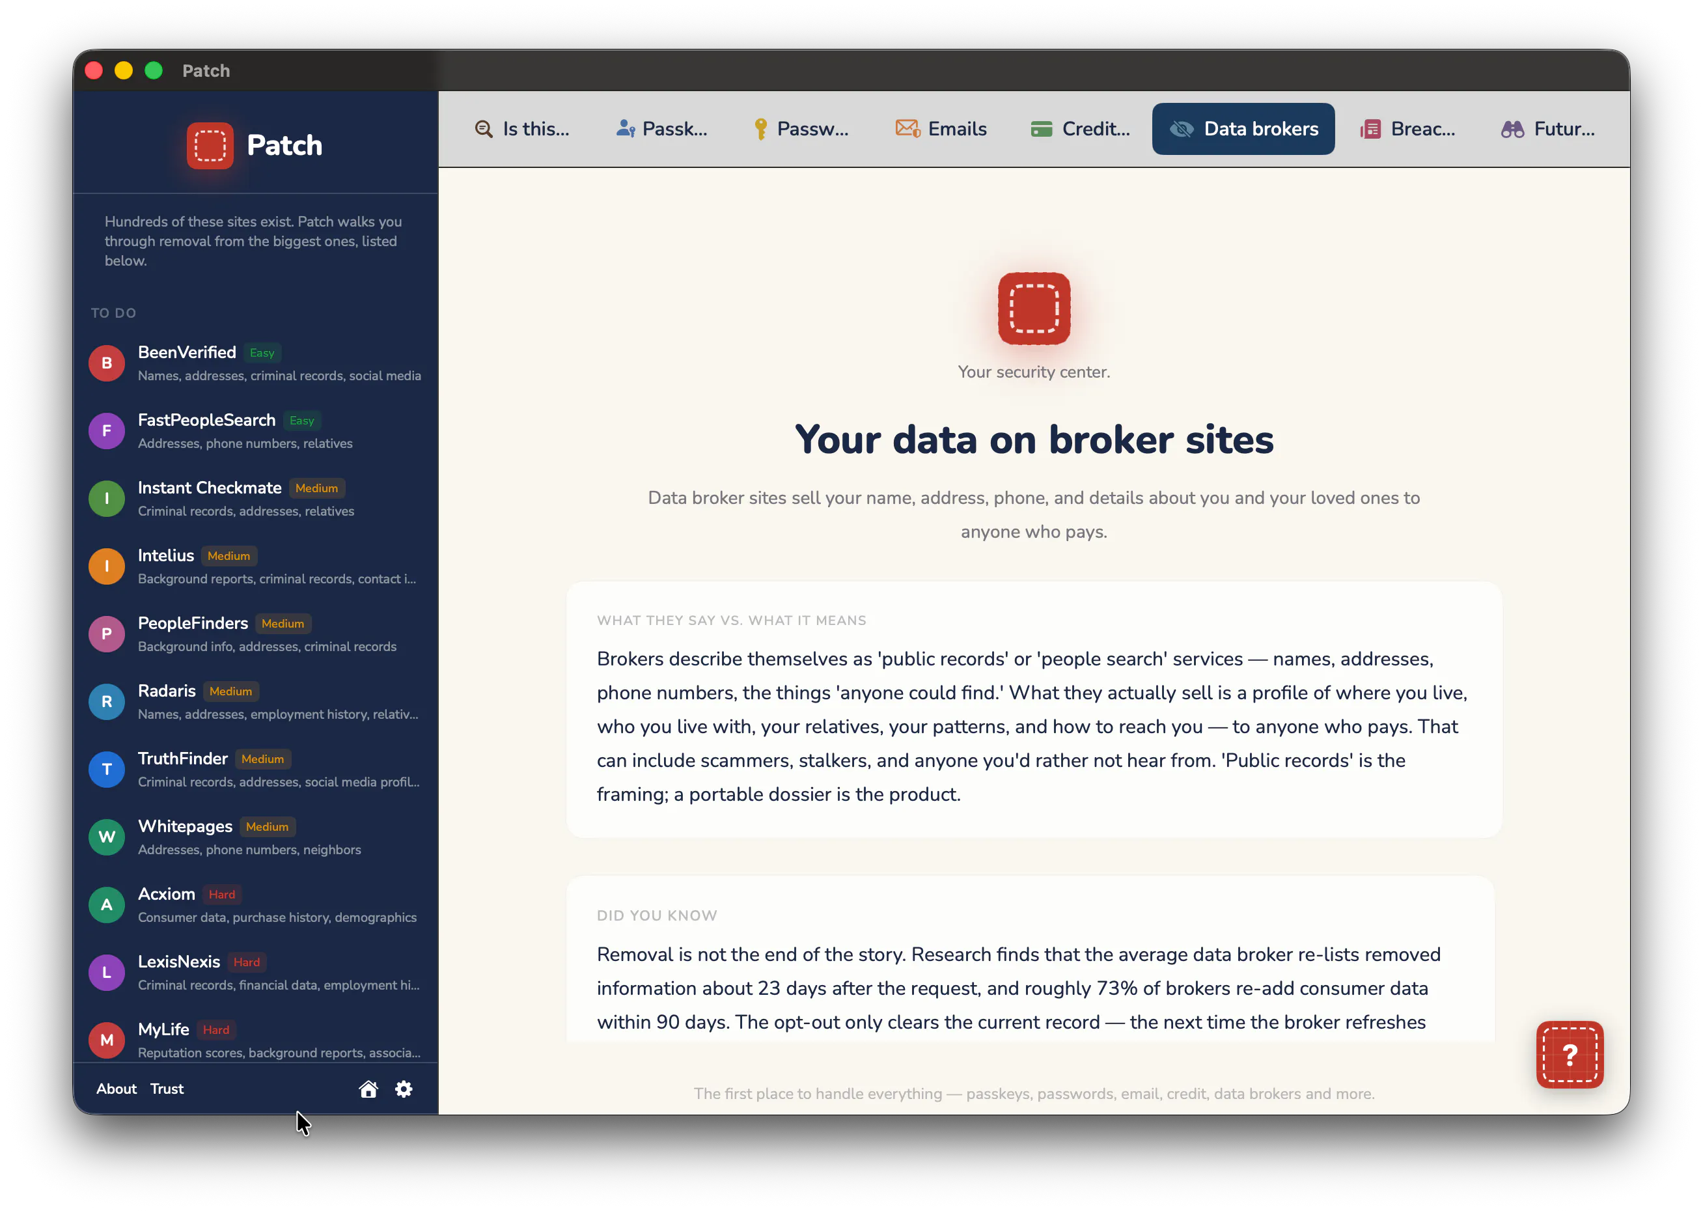Click the Medium badge next to Instant Checkmate
Screen dimensions: 1703x1211
tap(316, 488)
